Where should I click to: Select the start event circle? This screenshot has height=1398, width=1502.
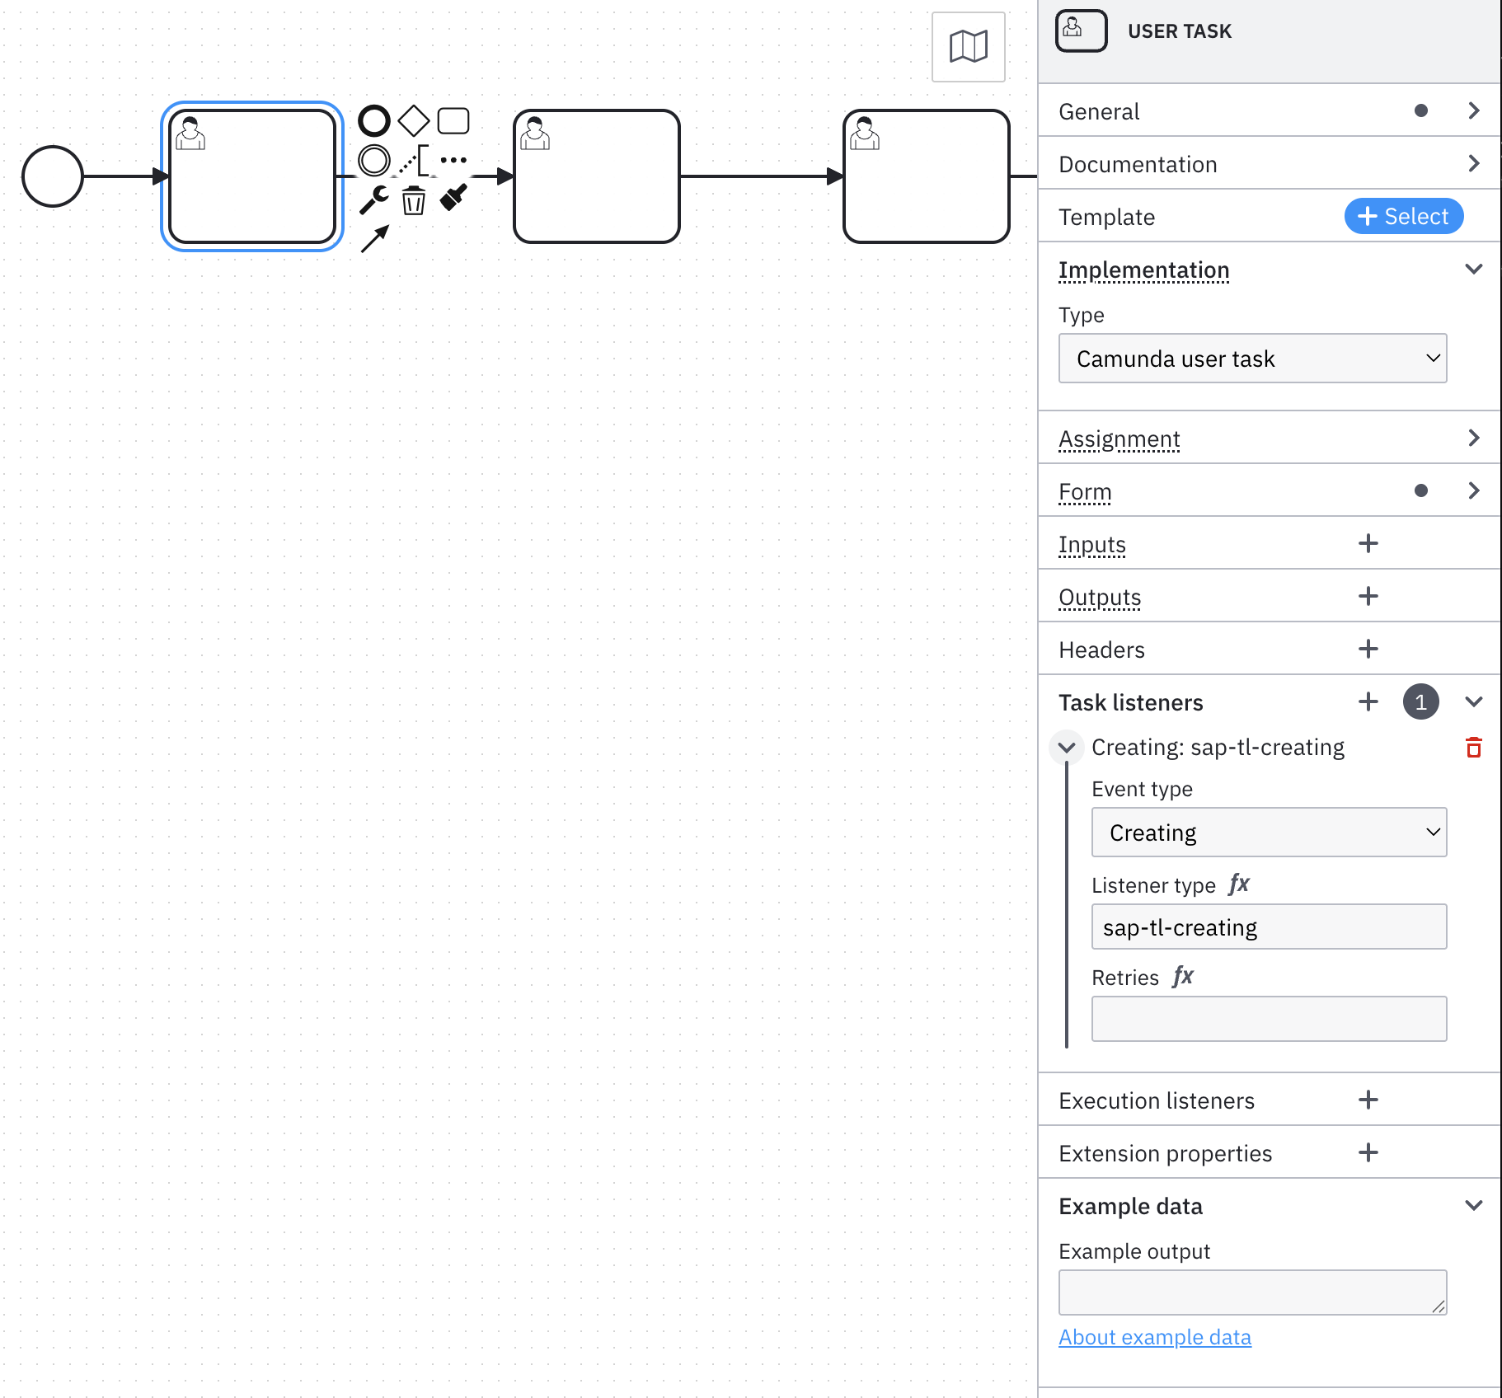point(53,176)
